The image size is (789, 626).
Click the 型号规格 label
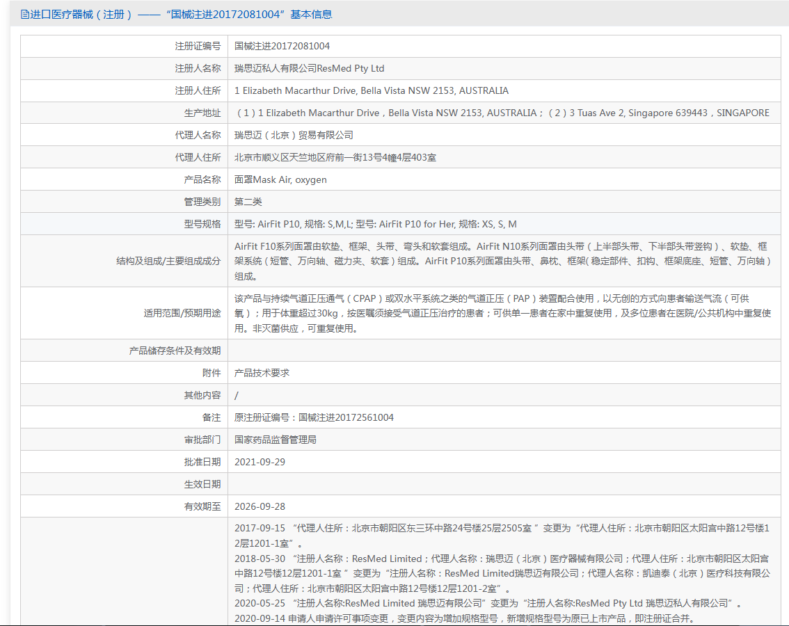click(x=202, y=224)
